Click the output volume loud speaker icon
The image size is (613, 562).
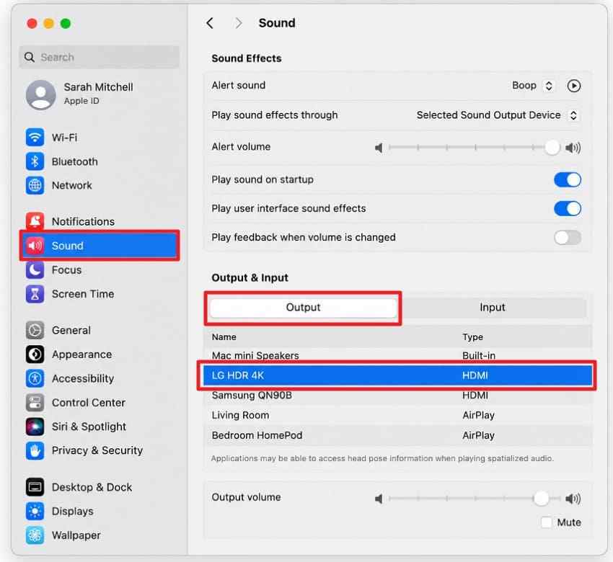pos(573,499)
